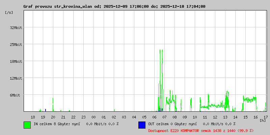270x135 pixels.
Task: Click the hour label 02 on x-axis
Action: click(114, 117)
